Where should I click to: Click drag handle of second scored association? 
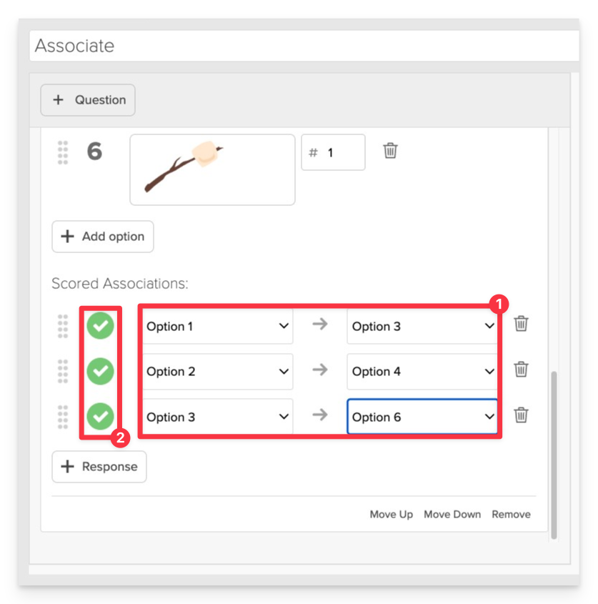63,372
